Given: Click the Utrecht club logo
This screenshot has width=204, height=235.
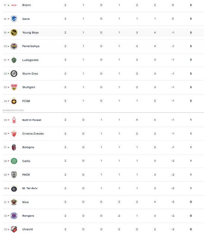Looking at the screenshot, I should [x=14, y=229].
